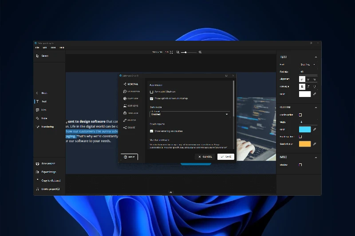Toggle Show error log on crashes
Image resolution: width=355 pixels, height=236 pixels.
pos(151,131)
